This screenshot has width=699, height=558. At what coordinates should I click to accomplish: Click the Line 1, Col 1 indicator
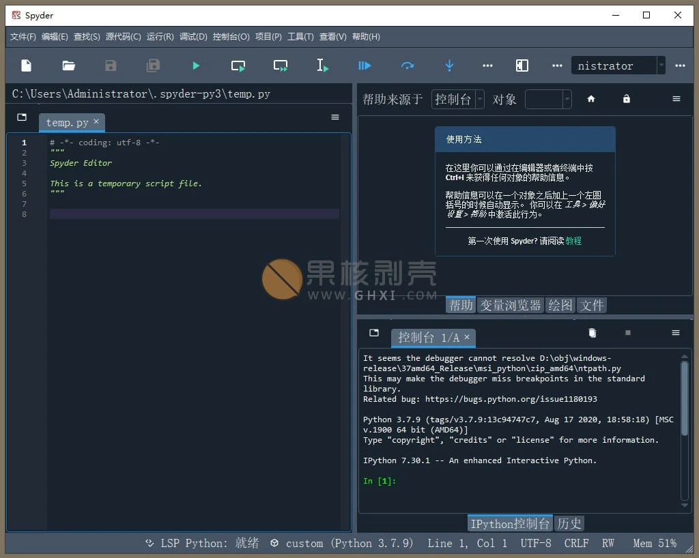[467, 543]
